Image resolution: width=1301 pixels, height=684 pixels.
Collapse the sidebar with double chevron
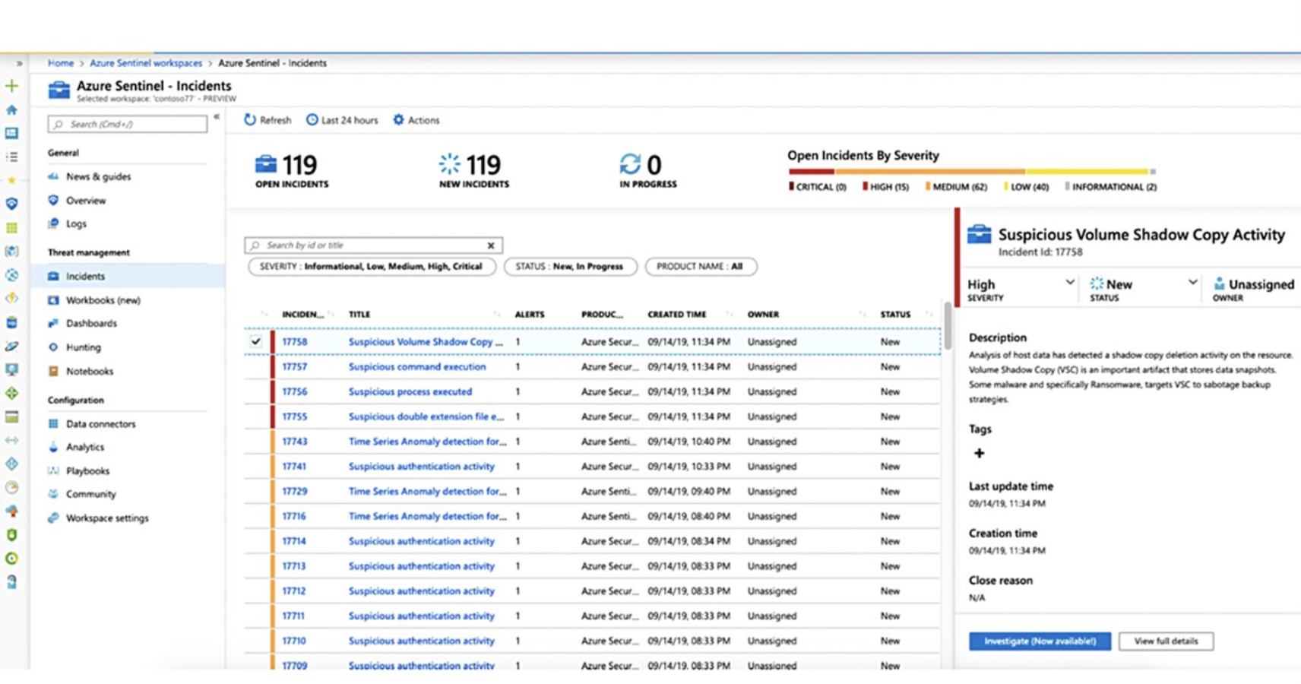point(217,117)
